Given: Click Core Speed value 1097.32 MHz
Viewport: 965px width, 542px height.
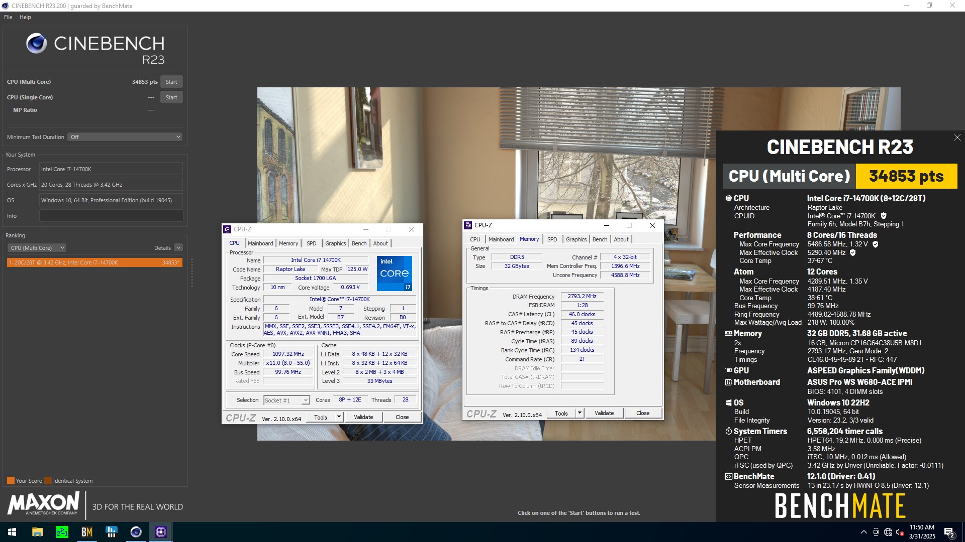Looking at the screenshot, I should click(288, 354).
